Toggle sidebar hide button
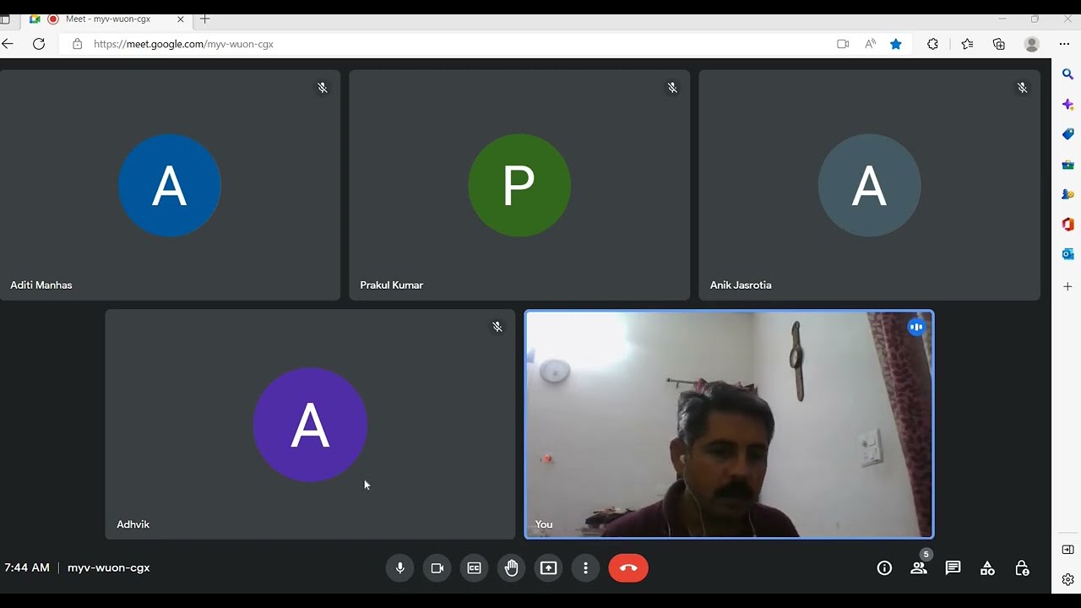Screen dimensions: 1081x608 click(1067, 550)
